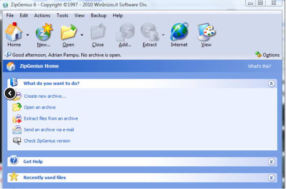Expand the Get Help section chevron
286x189 pixels.
(271, 162)
